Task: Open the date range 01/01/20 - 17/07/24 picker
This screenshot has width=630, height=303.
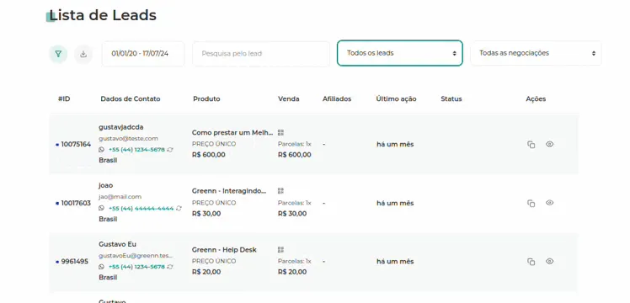Action: click(143, 53)
